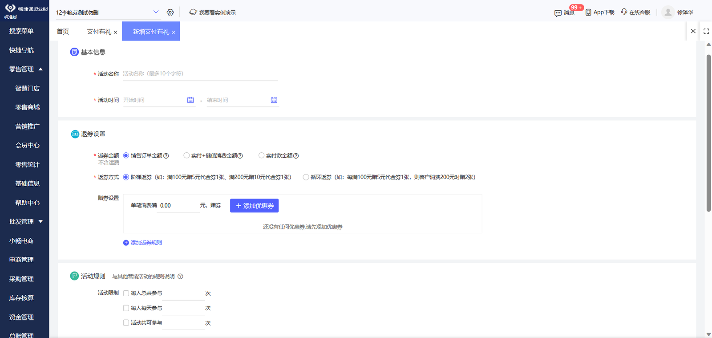The height and width of the screenshot is (338, 712).
Task: Open 会员中心 in the sidebar
Action: click(x=27, y=145)
